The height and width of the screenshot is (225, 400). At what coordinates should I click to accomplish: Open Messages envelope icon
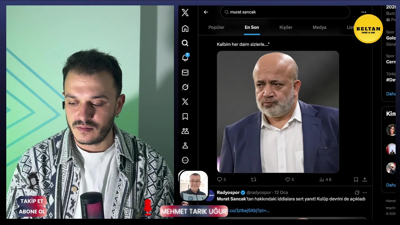185,72
